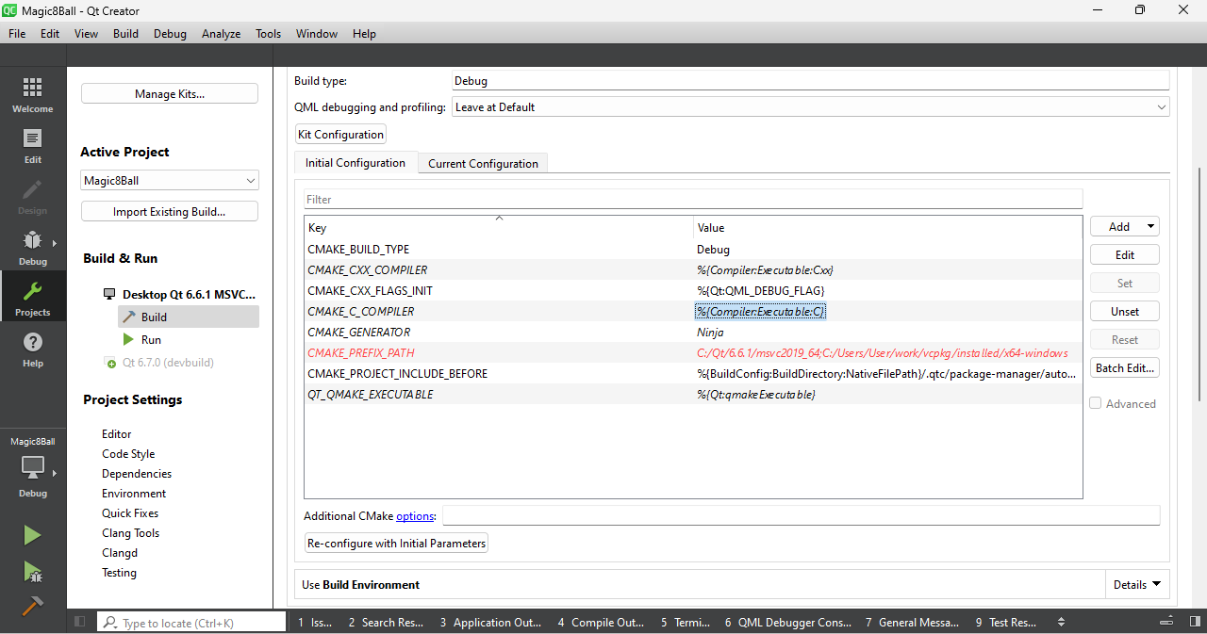
Task: Open the additional CMake options link
Action: click(415, 515)
